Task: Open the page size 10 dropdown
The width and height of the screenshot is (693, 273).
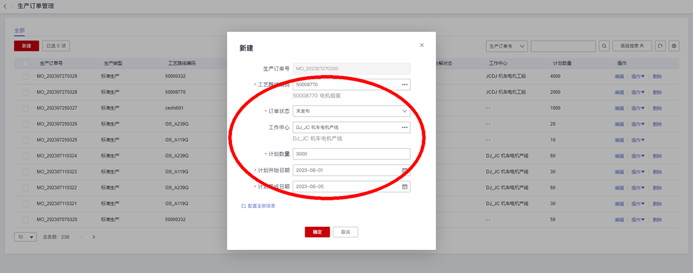Action: point(26,237)
